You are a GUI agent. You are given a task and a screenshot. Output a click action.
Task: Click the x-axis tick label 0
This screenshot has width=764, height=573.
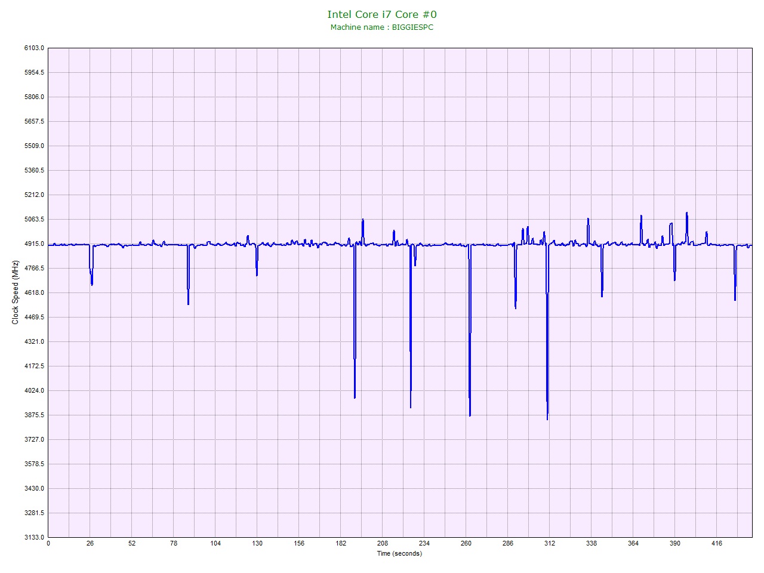(x=48, y=543)
